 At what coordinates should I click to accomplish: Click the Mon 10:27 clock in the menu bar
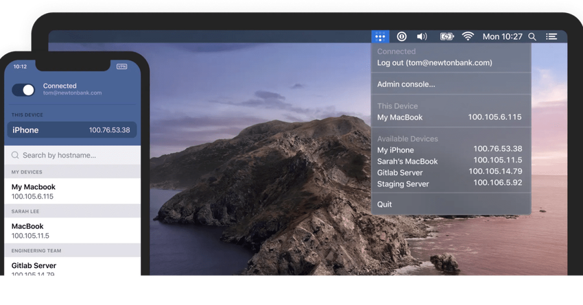[x=502, y=36]
